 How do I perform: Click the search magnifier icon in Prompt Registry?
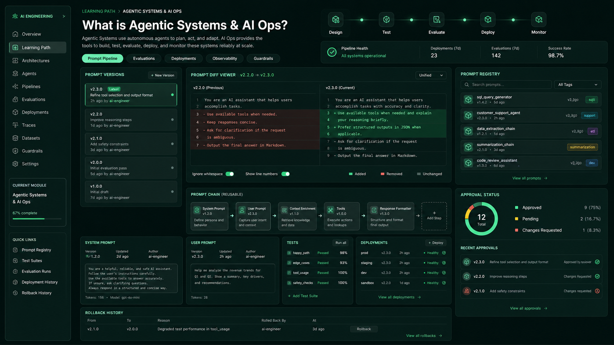click(x=467, y=85)
